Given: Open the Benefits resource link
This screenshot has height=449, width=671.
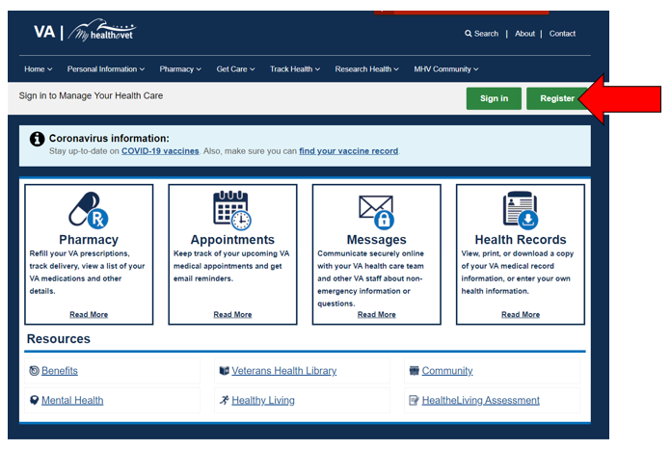Looking at the screenshot, I should (60, 370).
